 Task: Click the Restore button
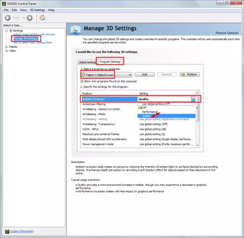coord(189,74)
